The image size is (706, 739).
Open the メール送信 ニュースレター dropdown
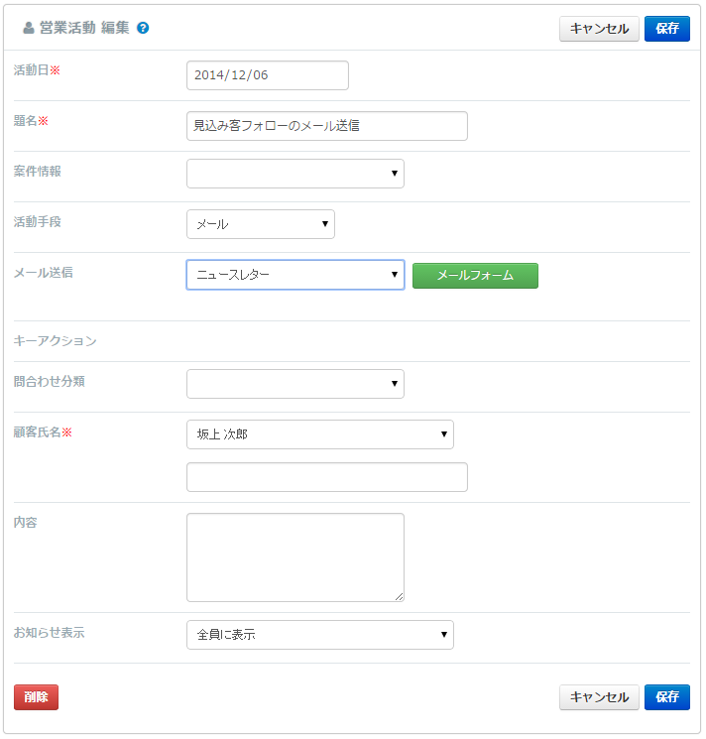pyautogui.click(x=295, y=275)
